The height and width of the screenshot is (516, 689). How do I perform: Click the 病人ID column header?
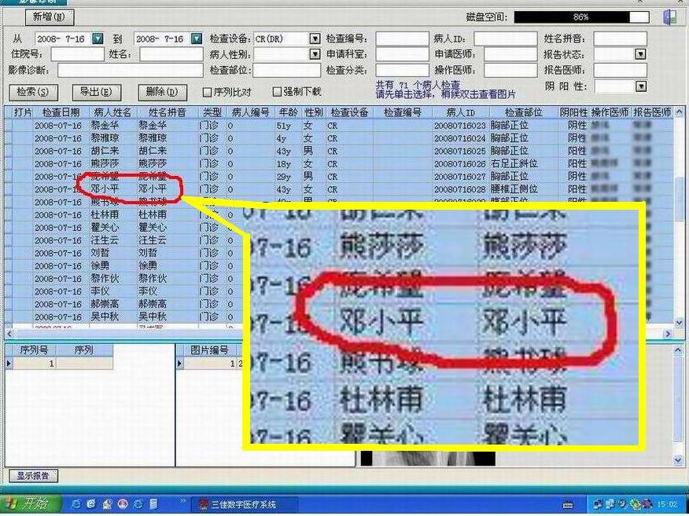460,112
